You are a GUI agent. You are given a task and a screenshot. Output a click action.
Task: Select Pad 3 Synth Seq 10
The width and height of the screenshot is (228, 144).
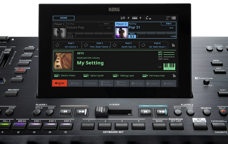(x=125, y=45)
